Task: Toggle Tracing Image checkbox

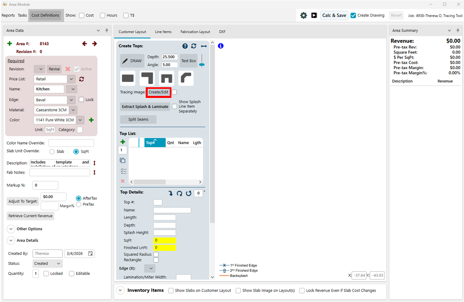Action: pos(175,92)
